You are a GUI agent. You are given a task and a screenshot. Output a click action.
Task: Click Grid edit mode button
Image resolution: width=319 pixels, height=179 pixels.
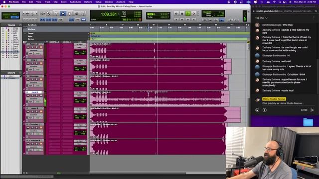[14, 17]
